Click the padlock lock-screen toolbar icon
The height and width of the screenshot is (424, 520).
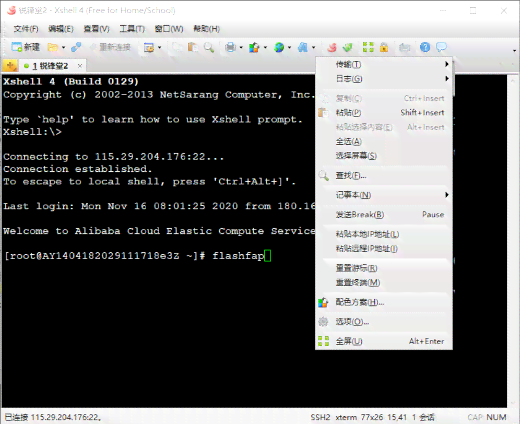click(x=384, y=47)
